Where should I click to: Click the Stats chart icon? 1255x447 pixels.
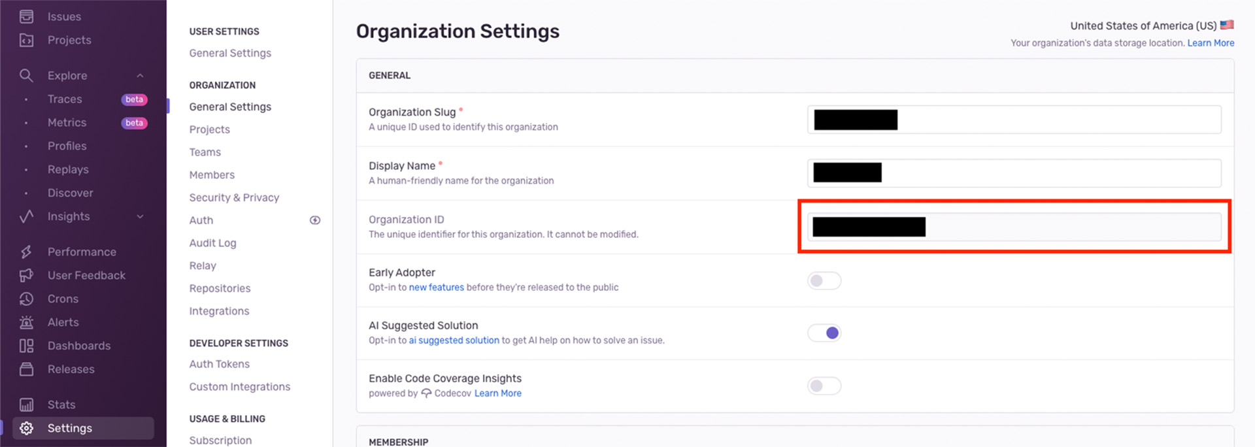click(26, 405)
